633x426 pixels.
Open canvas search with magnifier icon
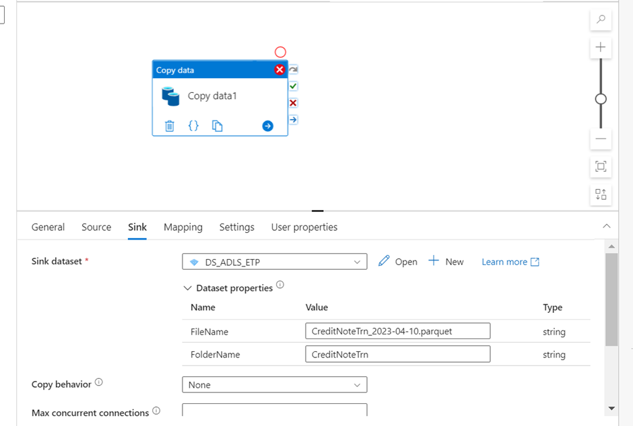tap(601, 19)
